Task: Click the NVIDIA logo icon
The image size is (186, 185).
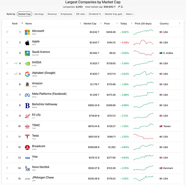Action: point(27,64)
